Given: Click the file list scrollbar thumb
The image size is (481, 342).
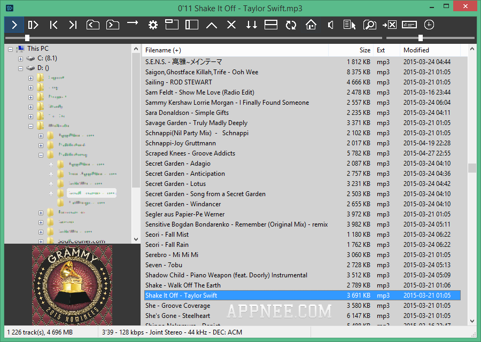Looking at the screenshot, I should point(472,168).
